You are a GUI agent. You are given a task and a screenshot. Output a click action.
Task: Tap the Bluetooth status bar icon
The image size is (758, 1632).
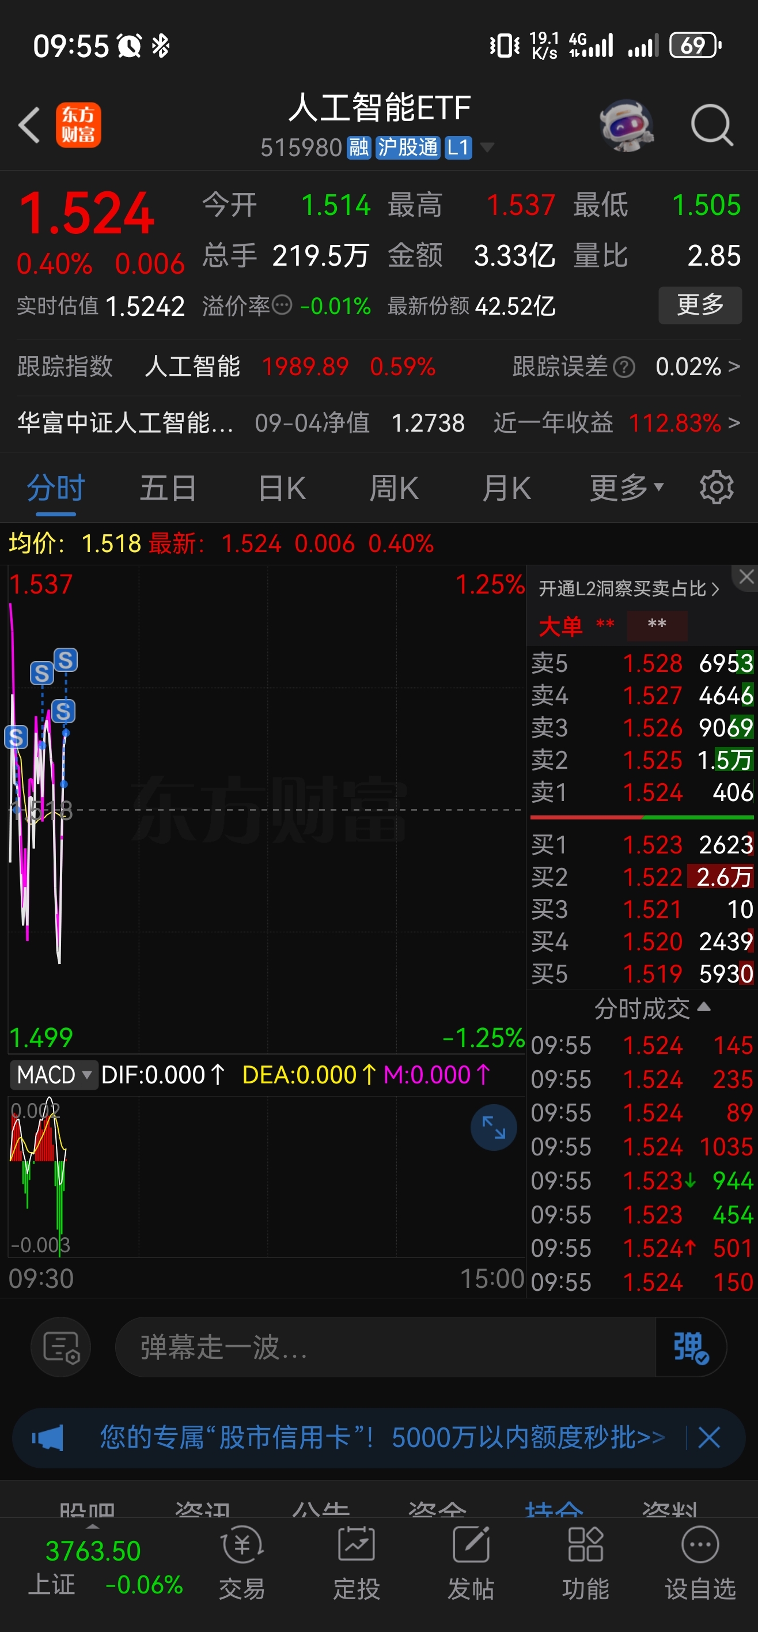click(161, 46)
